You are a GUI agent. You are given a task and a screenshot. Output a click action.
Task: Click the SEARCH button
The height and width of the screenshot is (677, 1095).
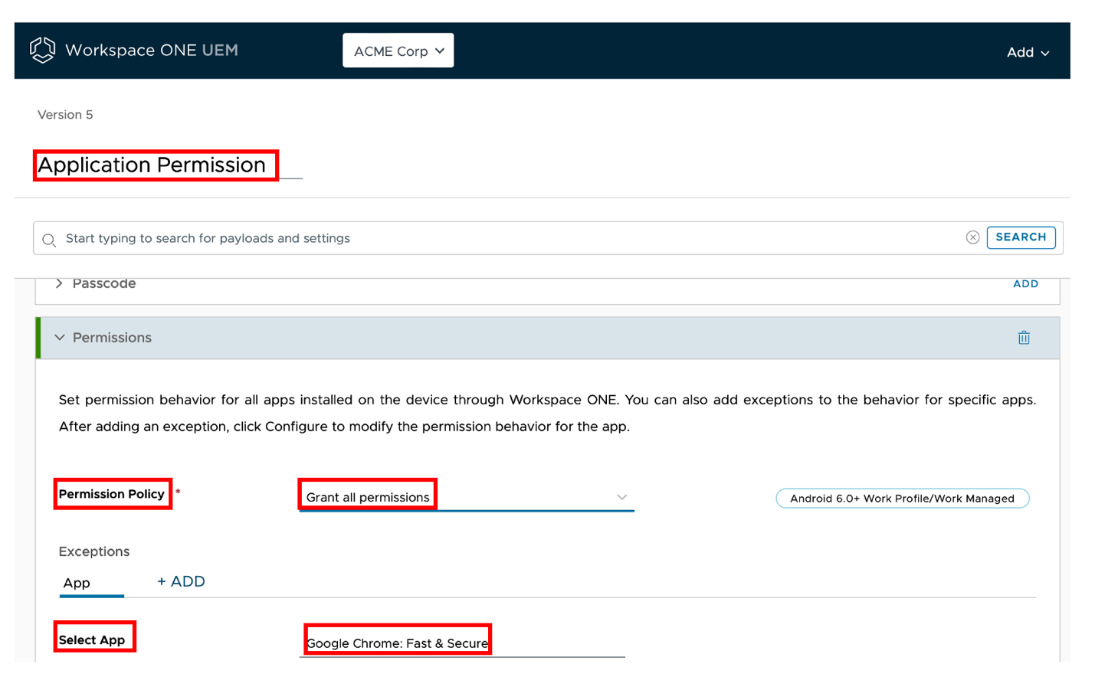tap(1021, 237)
